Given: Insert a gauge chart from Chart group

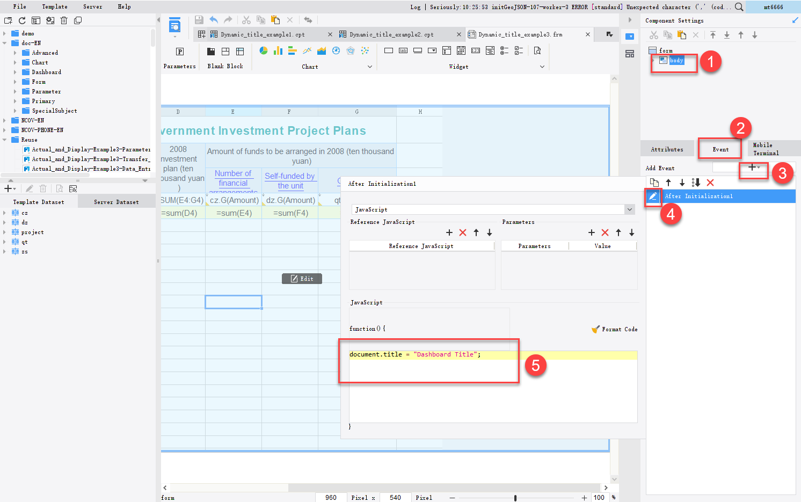Looking at the screenshot, I should [336, 50].
